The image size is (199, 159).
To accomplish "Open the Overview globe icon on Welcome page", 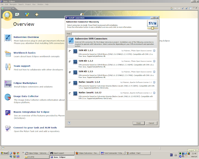I will point(7,16).
